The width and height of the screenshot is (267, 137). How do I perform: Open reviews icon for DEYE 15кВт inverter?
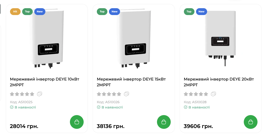click(127, 94)
